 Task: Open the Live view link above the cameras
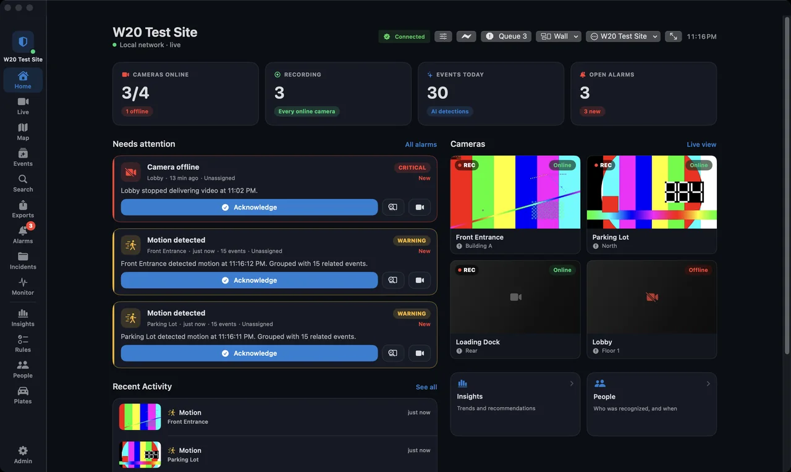[701, 145]
